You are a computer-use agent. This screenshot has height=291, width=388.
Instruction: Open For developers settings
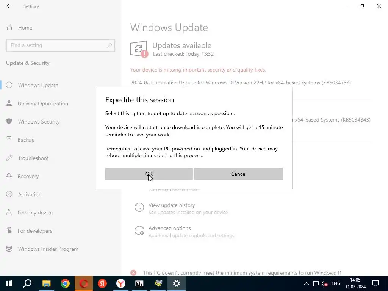tap(35, 231)
